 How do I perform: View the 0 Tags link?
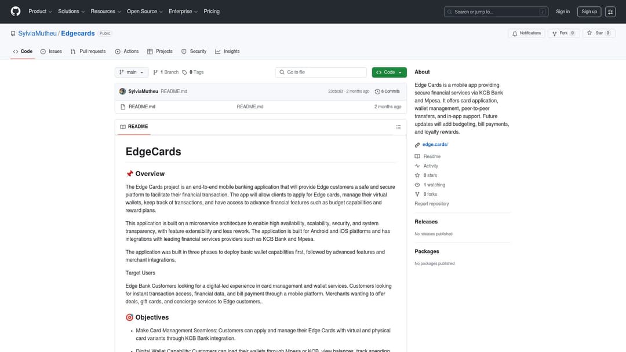tap(193, 72)
